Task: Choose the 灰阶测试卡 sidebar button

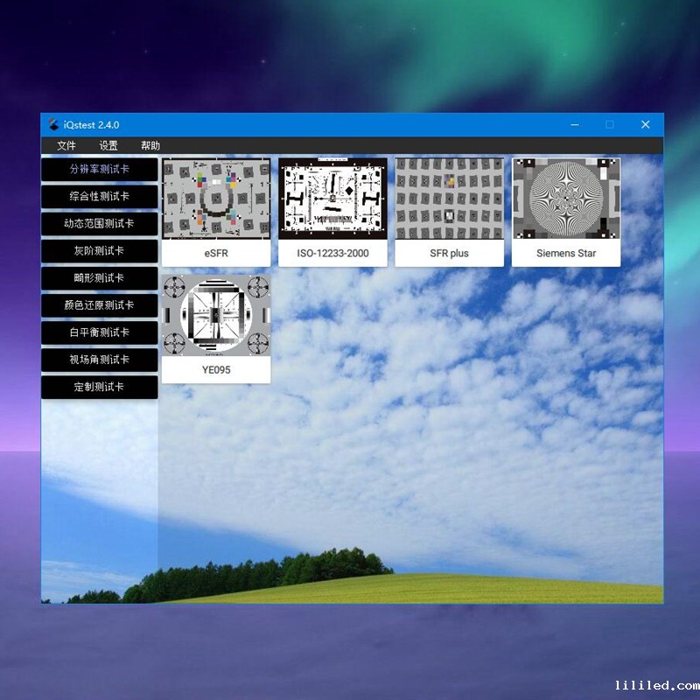Action: [100, 251]
